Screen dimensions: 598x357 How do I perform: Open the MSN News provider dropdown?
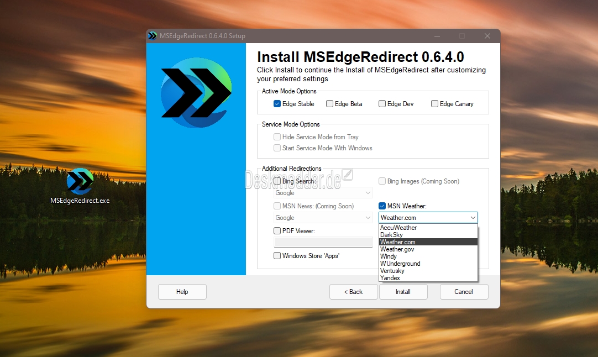323,218
